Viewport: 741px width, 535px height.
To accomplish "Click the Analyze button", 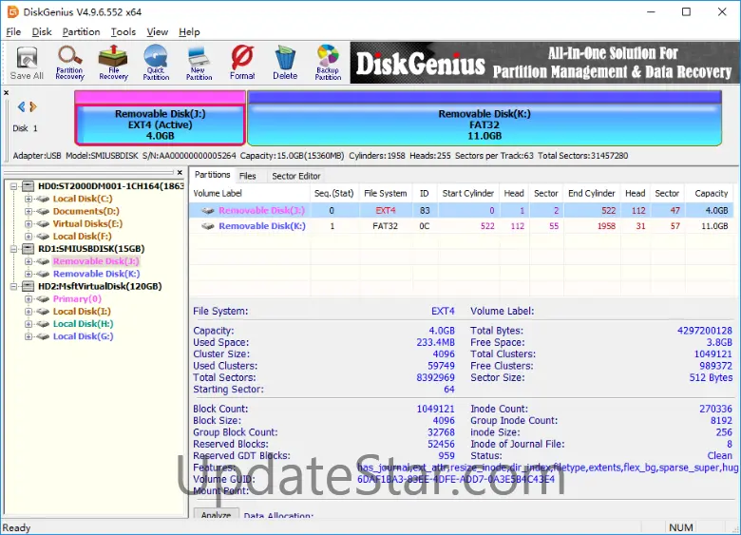I will pyautogui.click(x=217, y=516).
